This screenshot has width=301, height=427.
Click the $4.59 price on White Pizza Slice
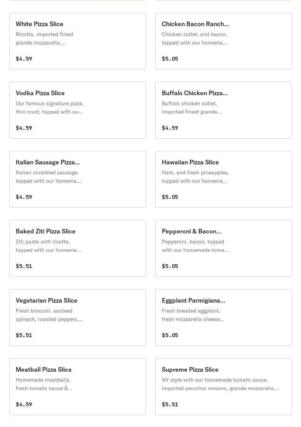point(24,59)
